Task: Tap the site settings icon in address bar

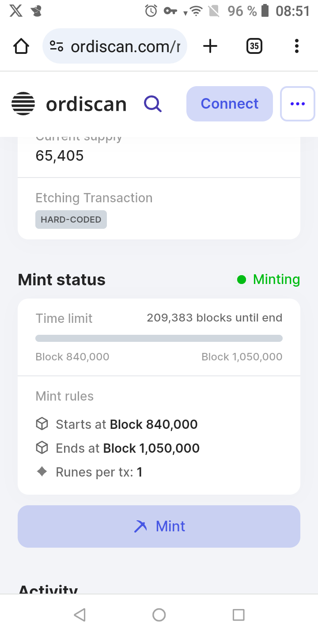Action: point(57,46)
